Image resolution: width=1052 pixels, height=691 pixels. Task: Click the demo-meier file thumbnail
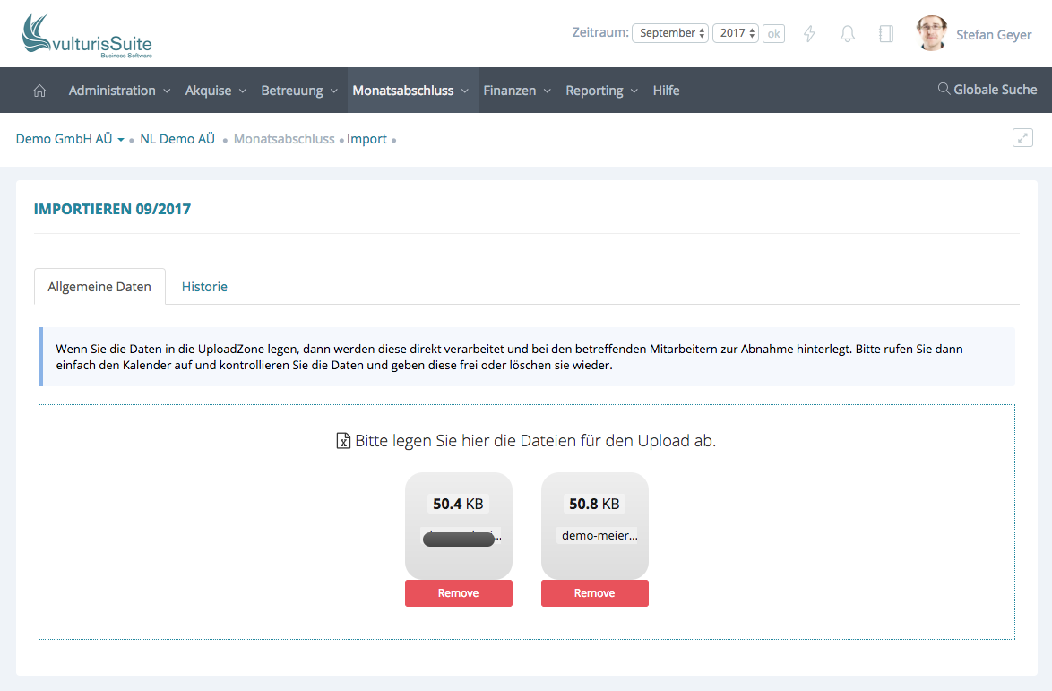594,525
